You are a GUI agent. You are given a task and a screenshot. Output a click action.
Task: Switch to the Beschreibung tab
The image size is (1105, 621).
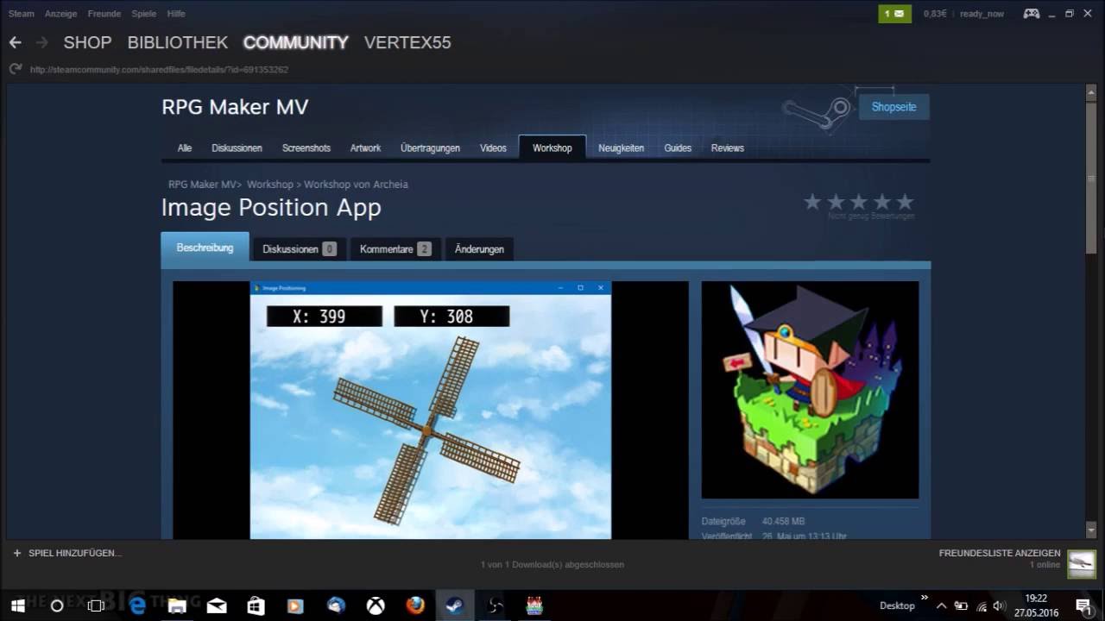(205, 248)
